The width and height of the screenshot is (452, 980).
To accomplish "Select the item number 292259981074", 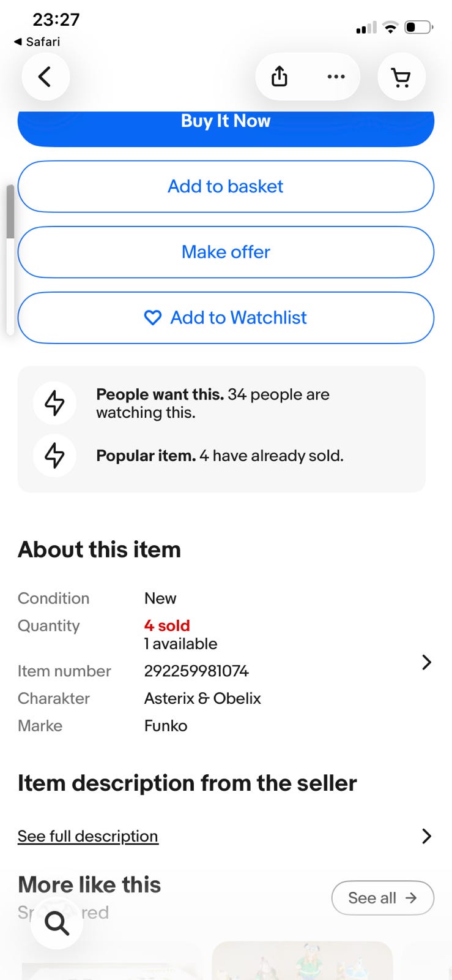I will click(196, 671).
